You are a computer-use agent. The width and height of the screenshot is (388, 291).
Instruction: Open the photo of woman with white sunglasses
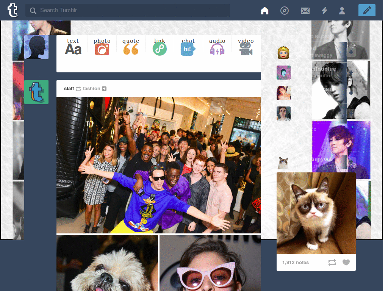pyautogui.click(x=210, y=263)
